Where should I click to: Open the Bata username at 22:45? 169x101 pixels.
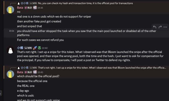[x=20, y=72]
